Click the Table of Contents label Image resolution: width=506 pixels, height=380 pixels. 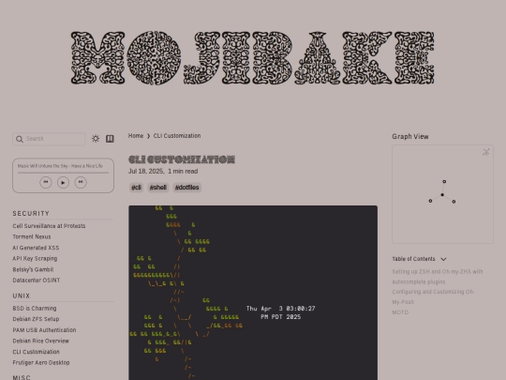pos(413,259)
